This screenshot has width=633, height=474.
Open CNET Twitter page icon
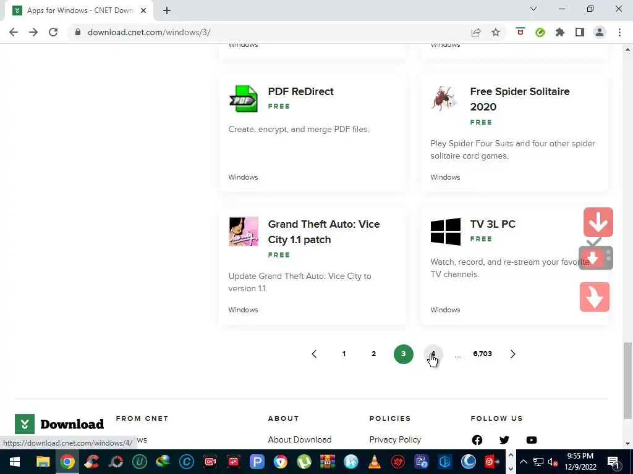click(x=504, y=439)
